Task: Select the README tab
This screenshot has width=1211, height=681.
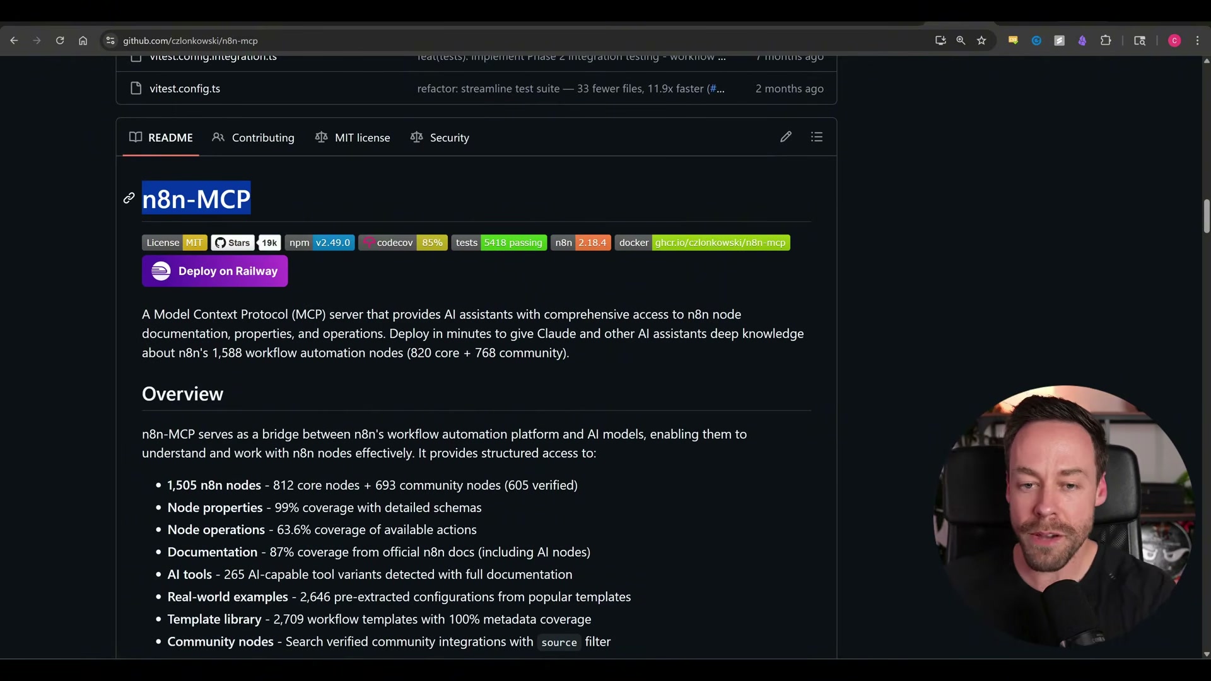Action: pyautogui.click(x=161, y=137)
